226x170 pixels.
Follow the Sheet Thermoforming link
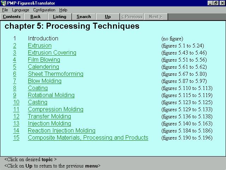(x=55, y=74)
